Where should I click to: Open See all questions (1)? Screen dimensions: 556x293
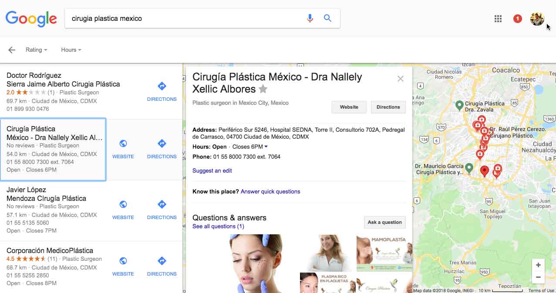[218, 226]
